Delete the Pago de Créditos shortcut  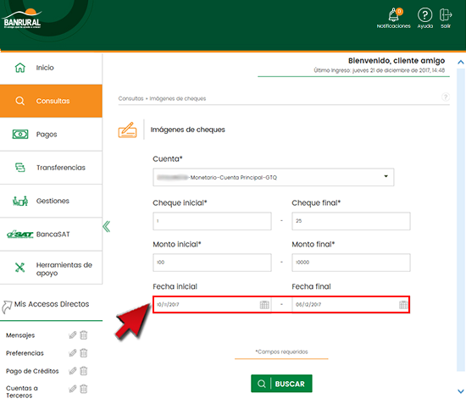click(84, 371)
